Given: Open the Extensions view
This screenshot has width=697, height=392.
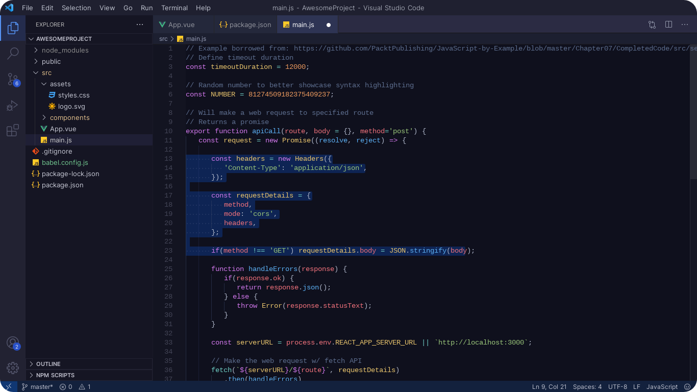Looking at the screenshot, I should 13,131.
